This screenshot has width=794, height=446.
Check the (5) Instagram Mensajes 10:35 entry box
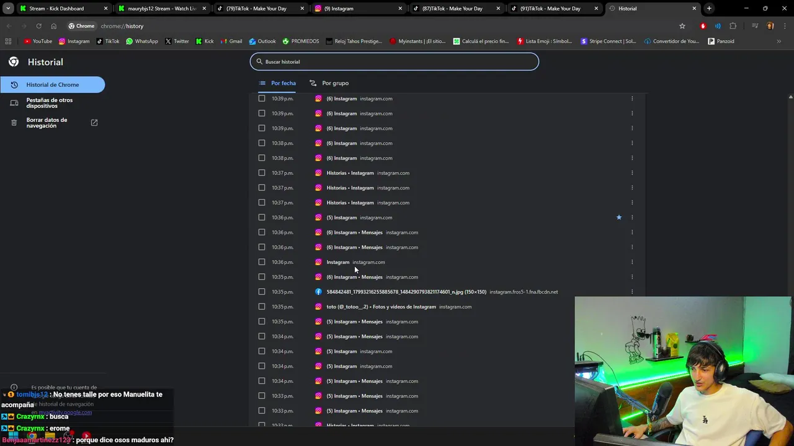tap(262, 321)
